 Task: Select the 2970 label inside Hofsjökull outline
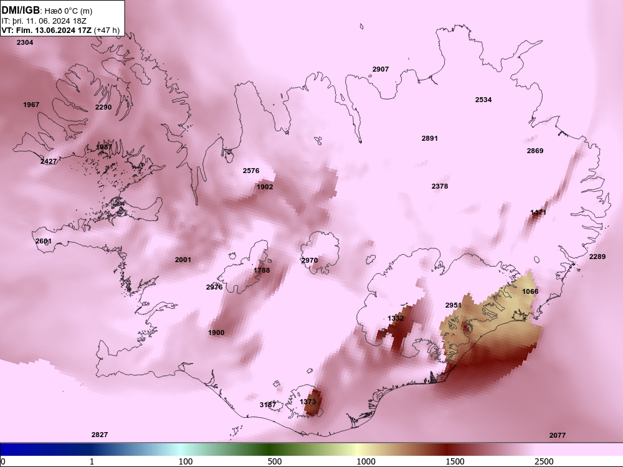pyautogui.click(x=310, y=260)
